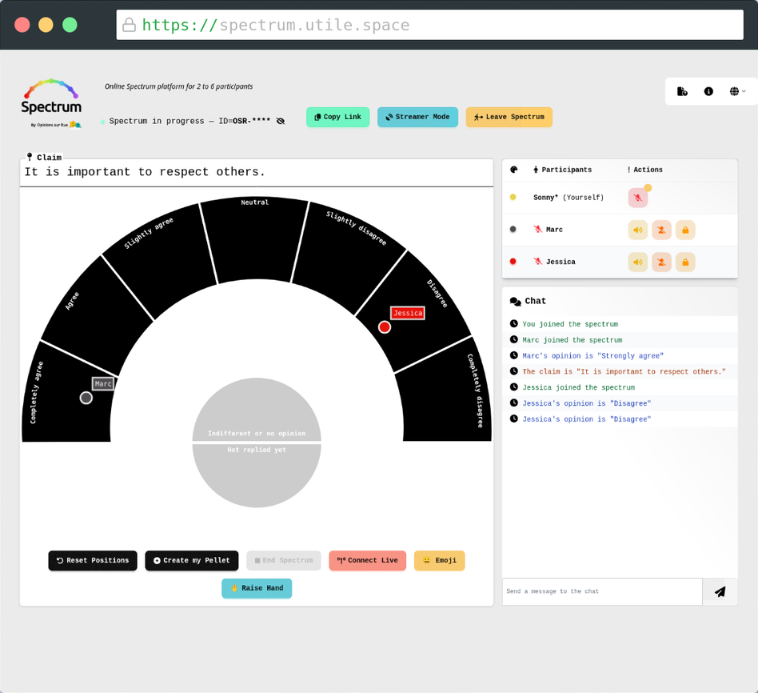This screenshot has height=693, width=758.
Task: Click the disabled End Spectrum button
Action: (x=284, y=560)
